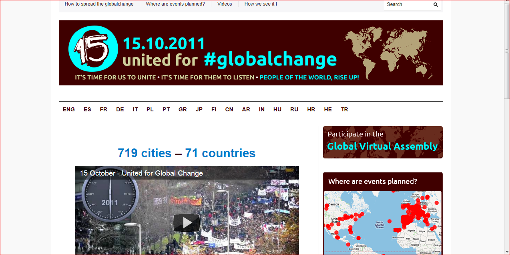Screen dimensions: 510x255
Task: Switch language to DE
Action: [x=120, y=109]
